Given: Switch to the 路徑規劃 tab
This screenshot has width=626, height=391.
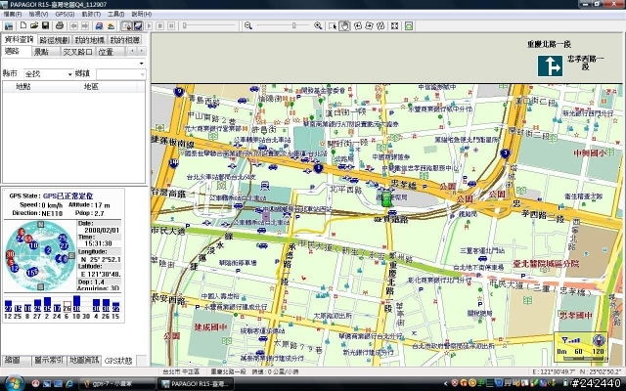Looking at the screenshot, I should coord(55,40).
